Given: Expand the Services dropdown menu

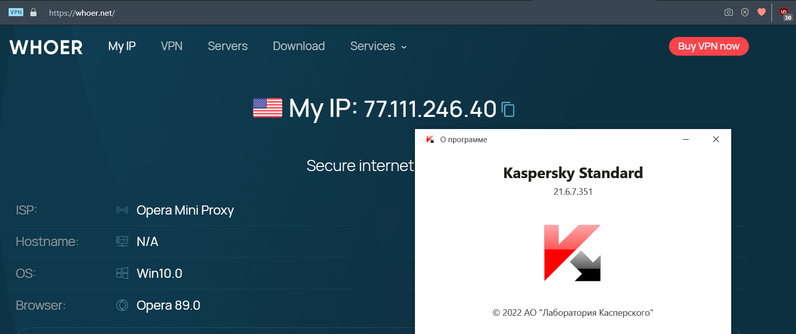Looking at the screenshot, I should [379, 46].
